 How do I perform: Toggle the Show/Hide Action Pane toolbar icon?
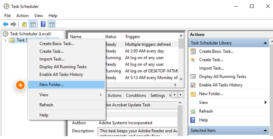(x=52, y=24)
